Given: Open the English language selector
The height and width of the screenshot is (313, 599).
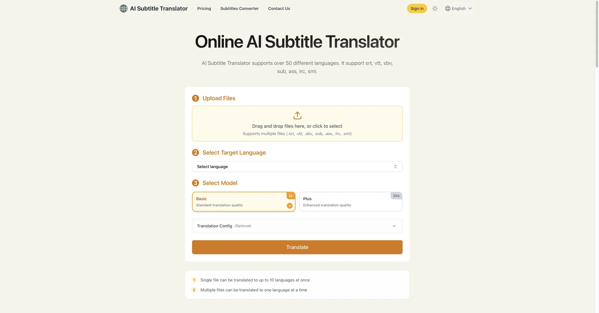Looking at the screenshot, I should pos(459,8).
